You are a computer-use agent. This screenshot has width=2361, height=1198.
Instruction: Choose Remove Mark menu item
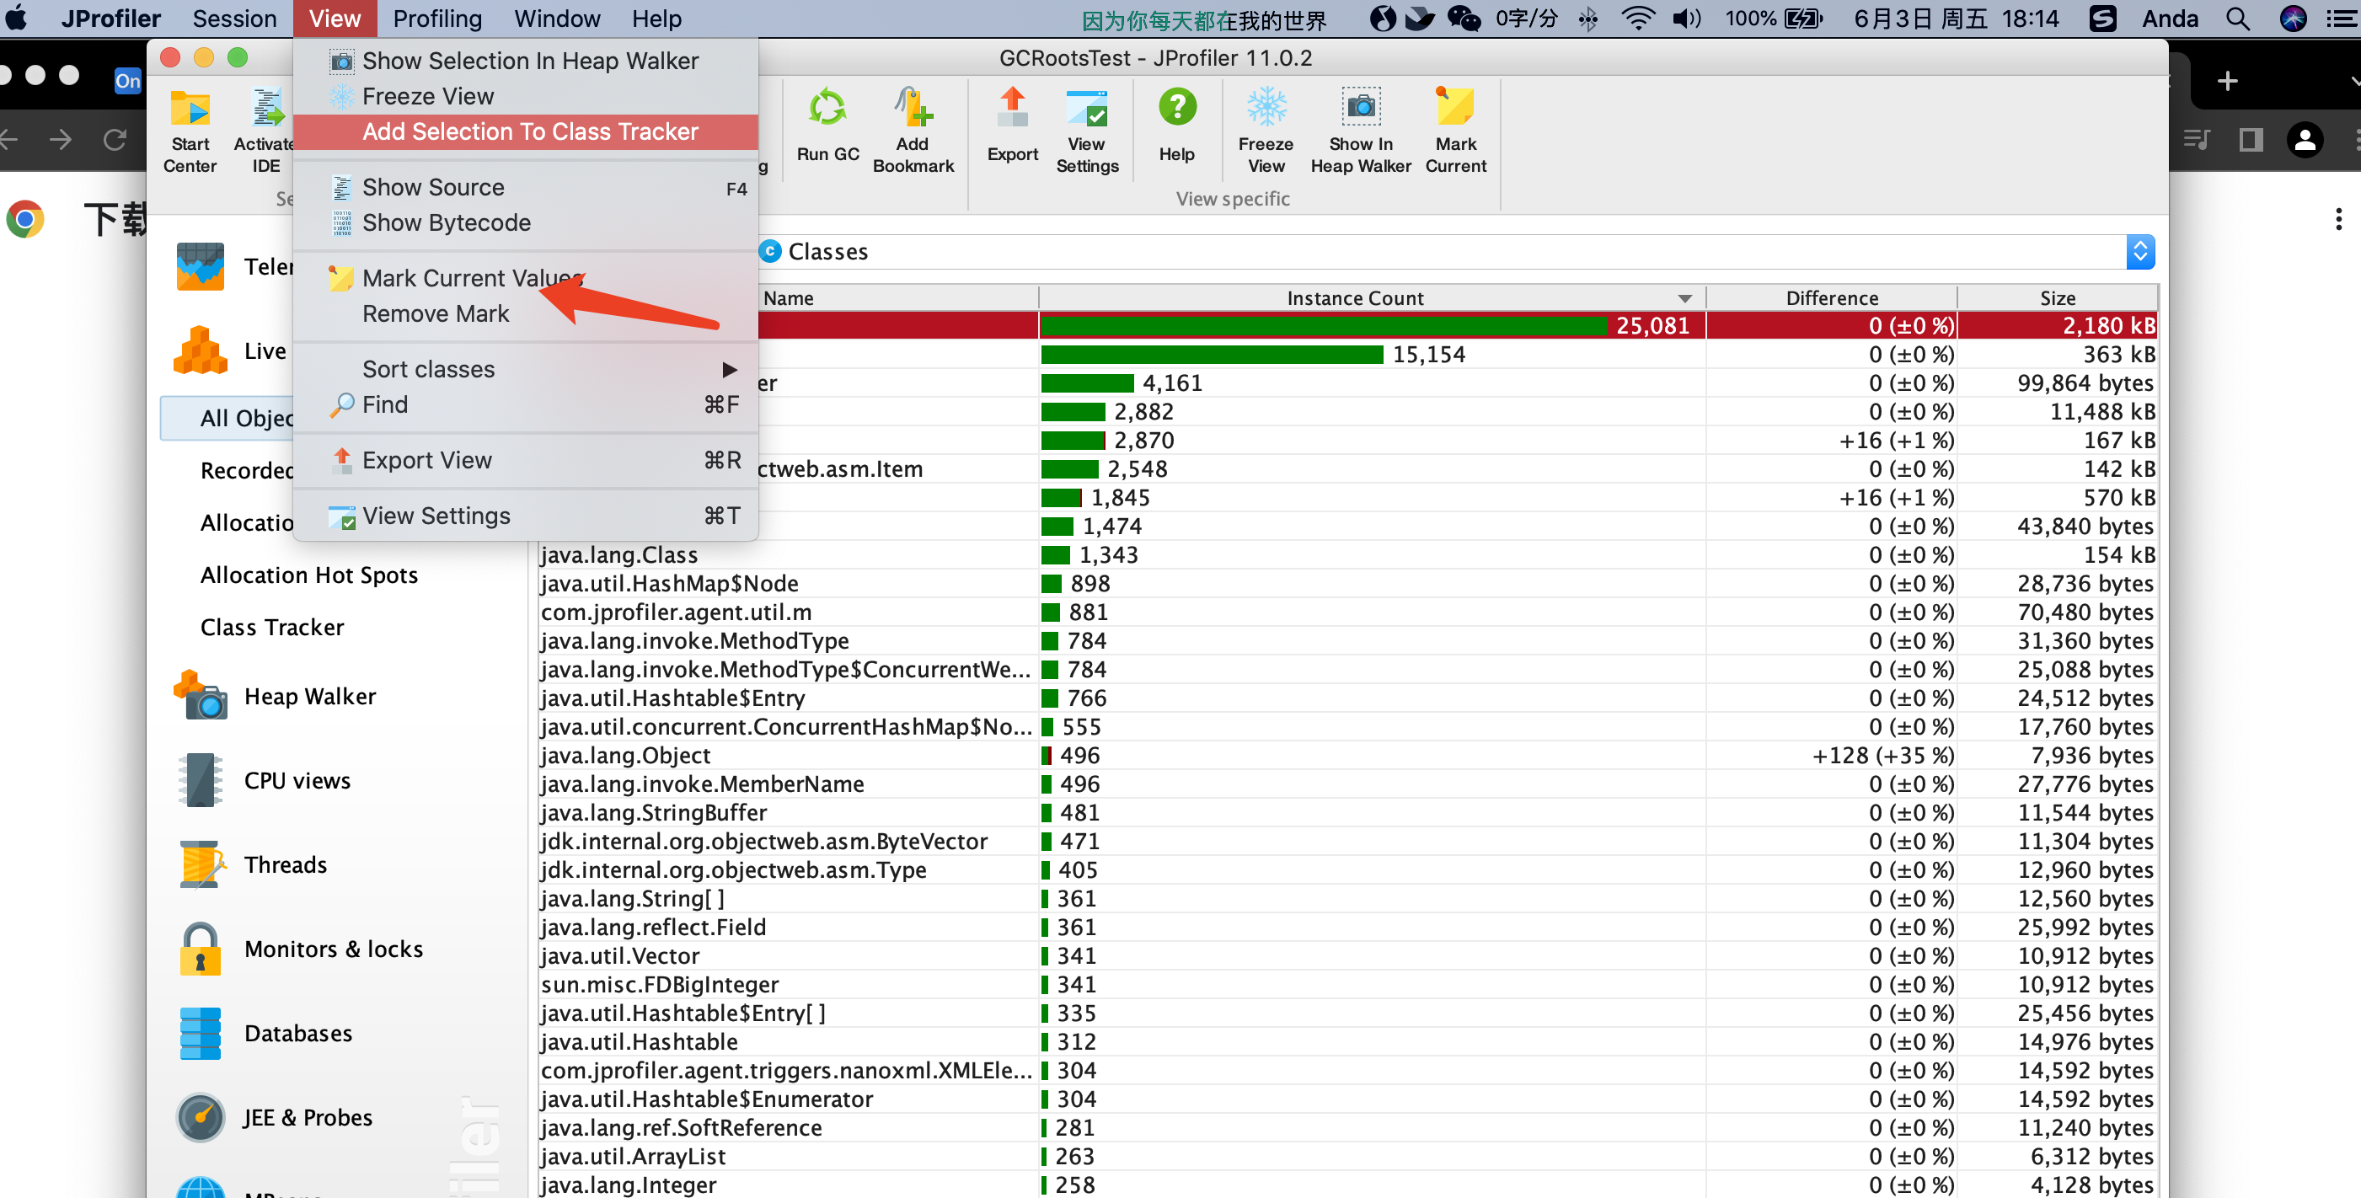pos(525,313)
